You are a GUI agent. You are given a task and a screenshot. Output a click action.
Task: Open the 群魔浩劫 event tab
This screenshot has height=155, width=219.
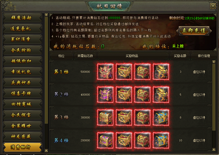point(22,18)
